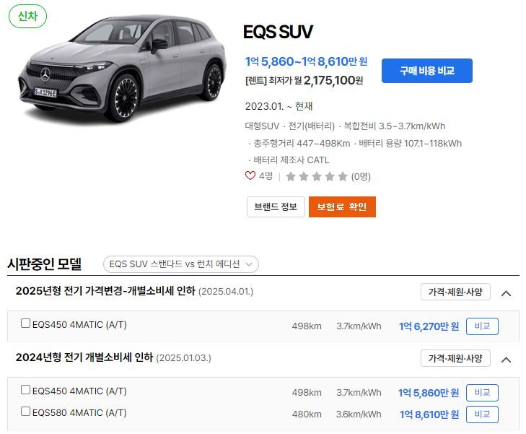Open the EQS SUV 스탠다드 vs 런치 에디션 dropdown
This screenshot has width=526, height=434.
(181, 264)
